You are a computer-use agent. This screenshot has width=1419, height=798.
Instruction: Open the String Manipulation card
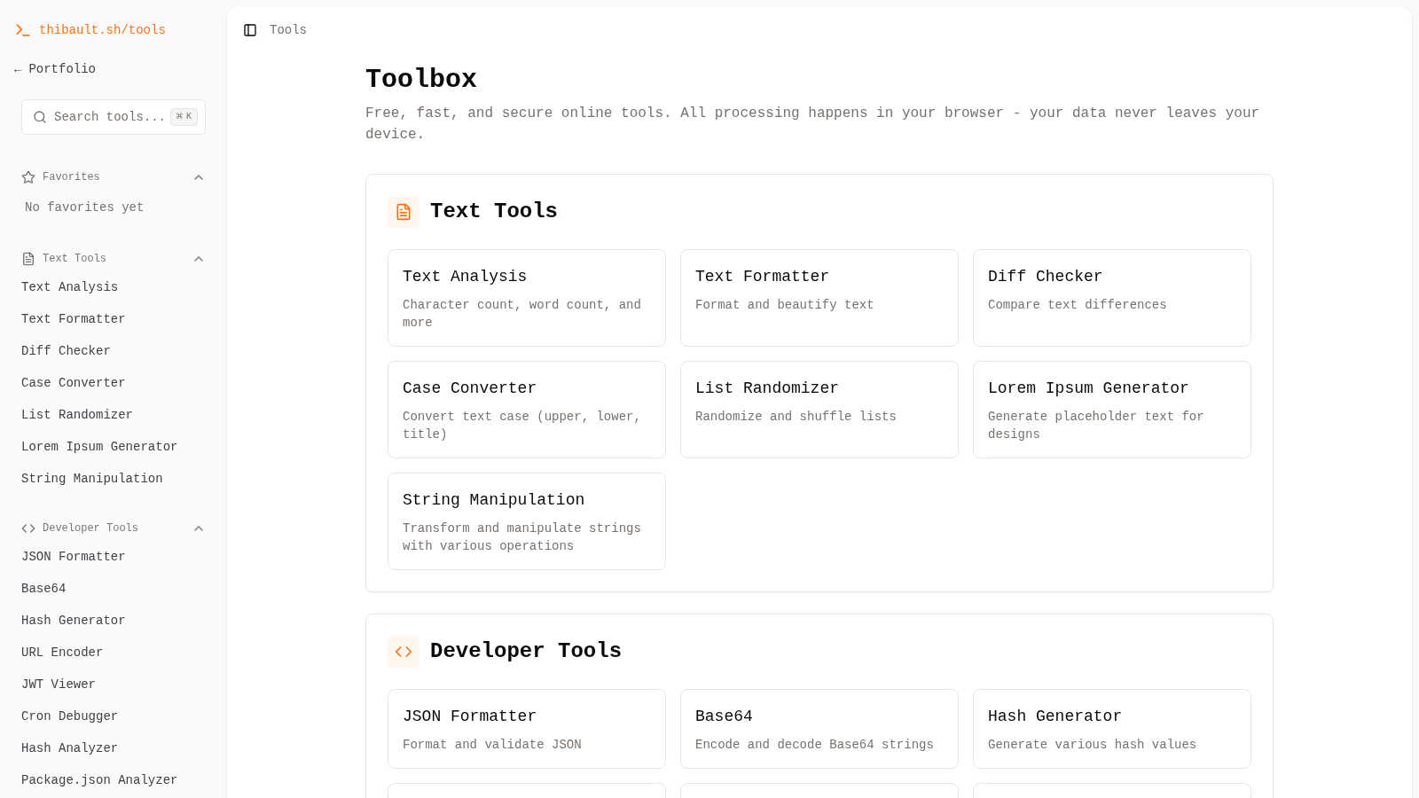(x=527, y=521)
